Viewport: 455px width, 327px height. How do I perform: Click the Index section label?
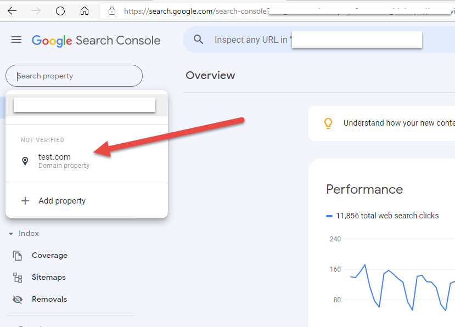pos(29,234)
